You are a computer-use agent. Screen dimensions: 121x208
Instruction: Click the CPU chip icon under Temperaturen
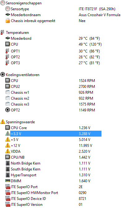click(8, 44)
